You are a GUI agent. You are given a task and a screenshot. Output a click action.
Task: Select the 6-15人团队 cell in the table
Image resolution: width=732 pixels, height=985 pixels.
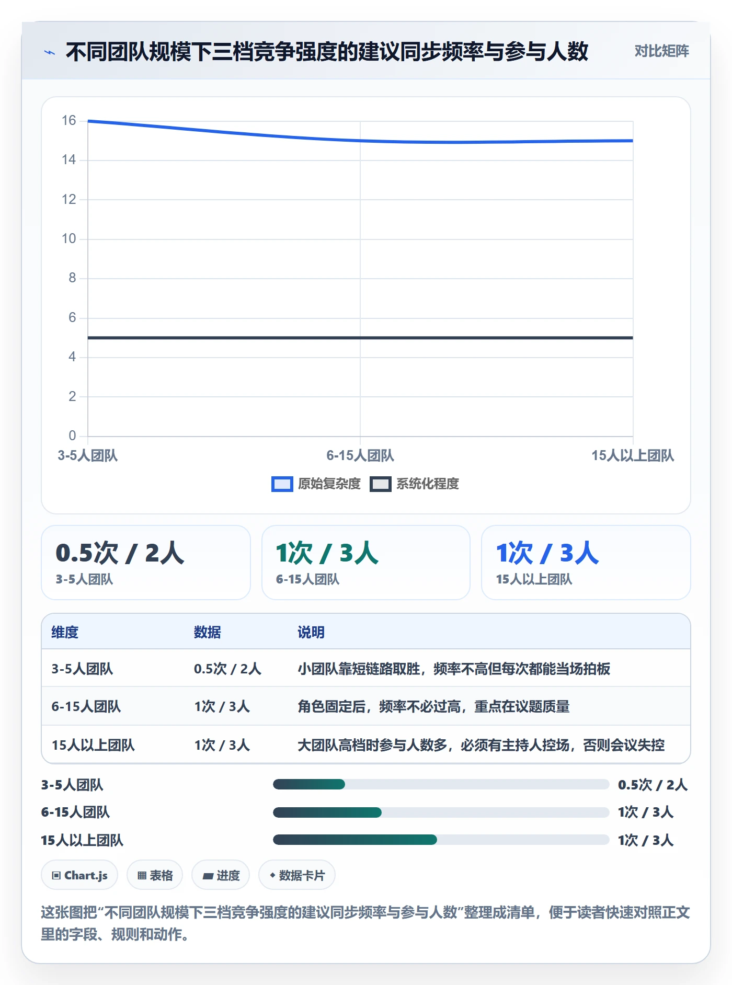(86, 706)
